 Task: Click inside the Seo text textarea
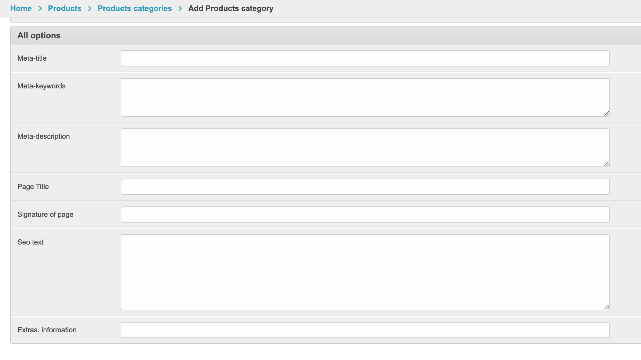(365, 272)
